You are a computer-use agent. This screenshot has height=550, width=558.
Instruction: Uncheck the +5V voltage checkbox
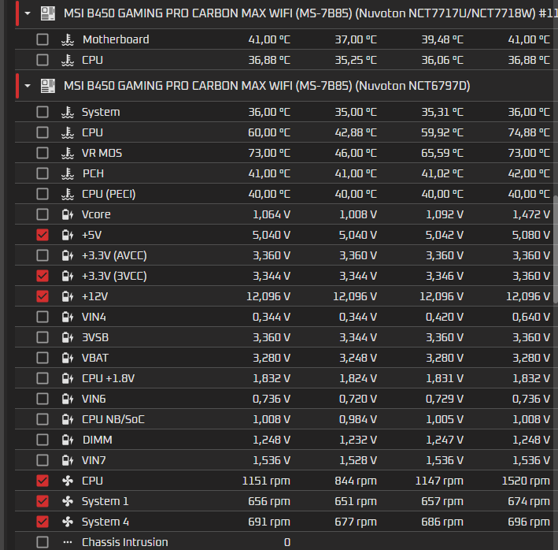[42, 235]
